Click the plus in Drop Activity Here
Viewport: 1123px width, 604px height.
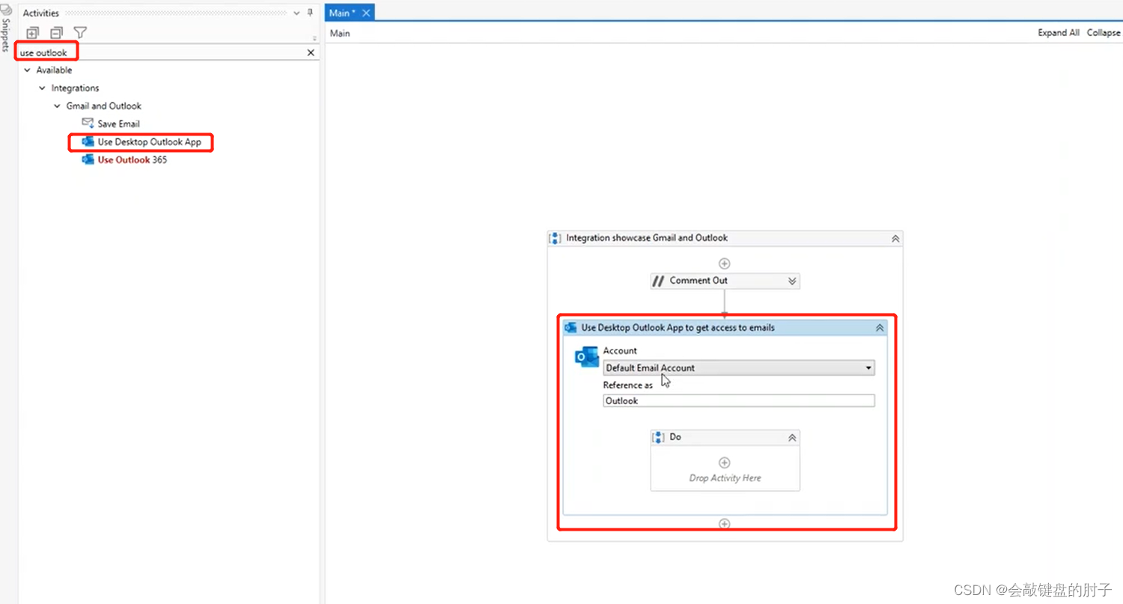(724, 463)
